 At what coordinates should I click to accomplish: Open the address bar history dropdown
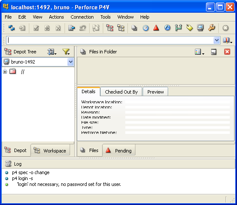[217, 40]
